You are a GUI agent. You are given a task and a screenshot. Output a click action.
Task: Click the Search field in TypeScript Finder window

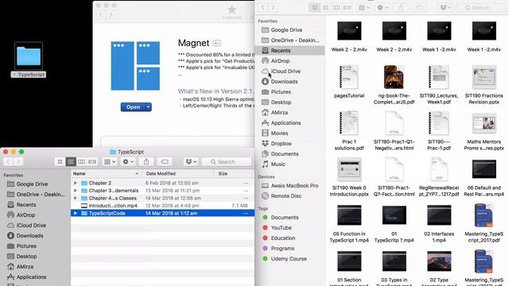point(227,161)
